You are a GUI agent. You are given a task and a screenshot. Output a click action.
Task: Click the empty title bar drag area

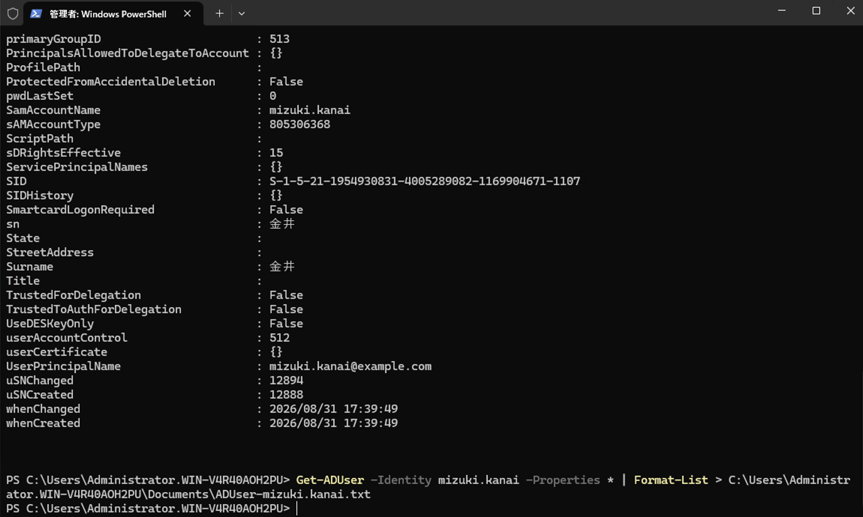507,13
